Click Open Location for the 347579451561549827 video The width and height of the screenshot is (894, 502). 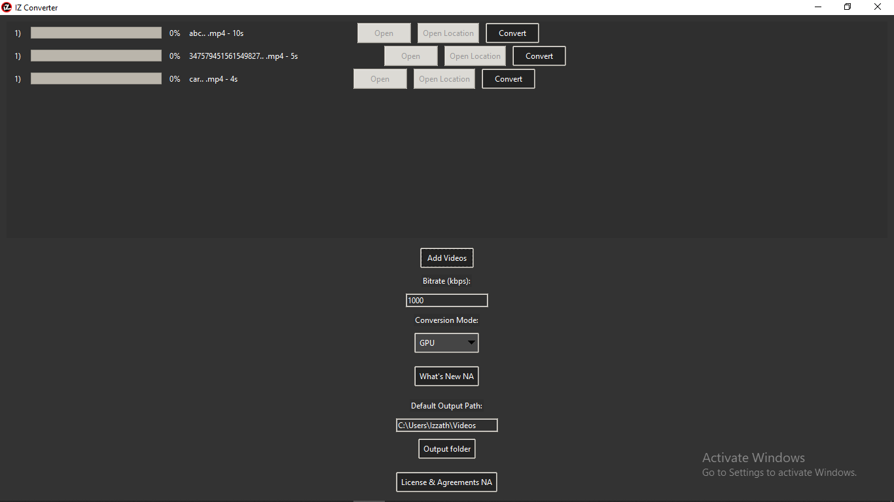pos(474,56)
